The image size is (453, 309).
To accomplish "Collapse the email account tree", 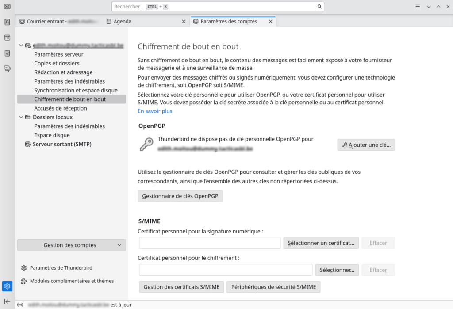I will click(x=21, y=46).
